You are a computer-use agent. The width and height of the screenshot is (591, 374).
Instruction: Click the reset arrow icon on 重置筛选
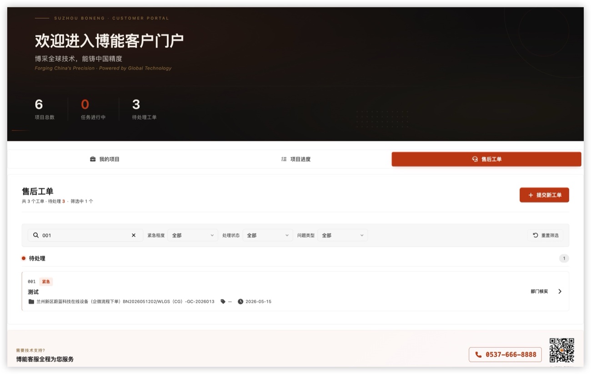tap(536, 235)
